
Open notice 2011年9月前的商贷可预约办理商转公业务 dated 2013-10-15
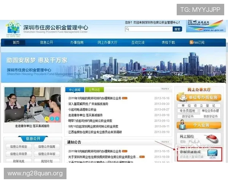(95, 151)
